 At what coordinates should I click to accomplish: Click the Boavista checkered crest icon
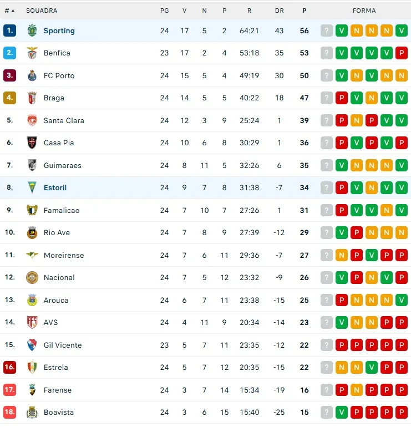(x=32, y=412)
